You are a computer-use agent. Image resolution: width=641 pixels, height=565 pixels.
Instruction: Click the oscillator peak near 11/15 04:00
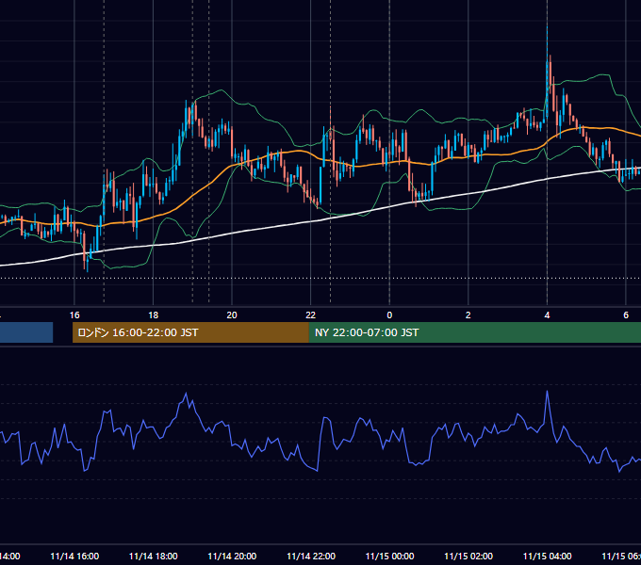[547, 392]
